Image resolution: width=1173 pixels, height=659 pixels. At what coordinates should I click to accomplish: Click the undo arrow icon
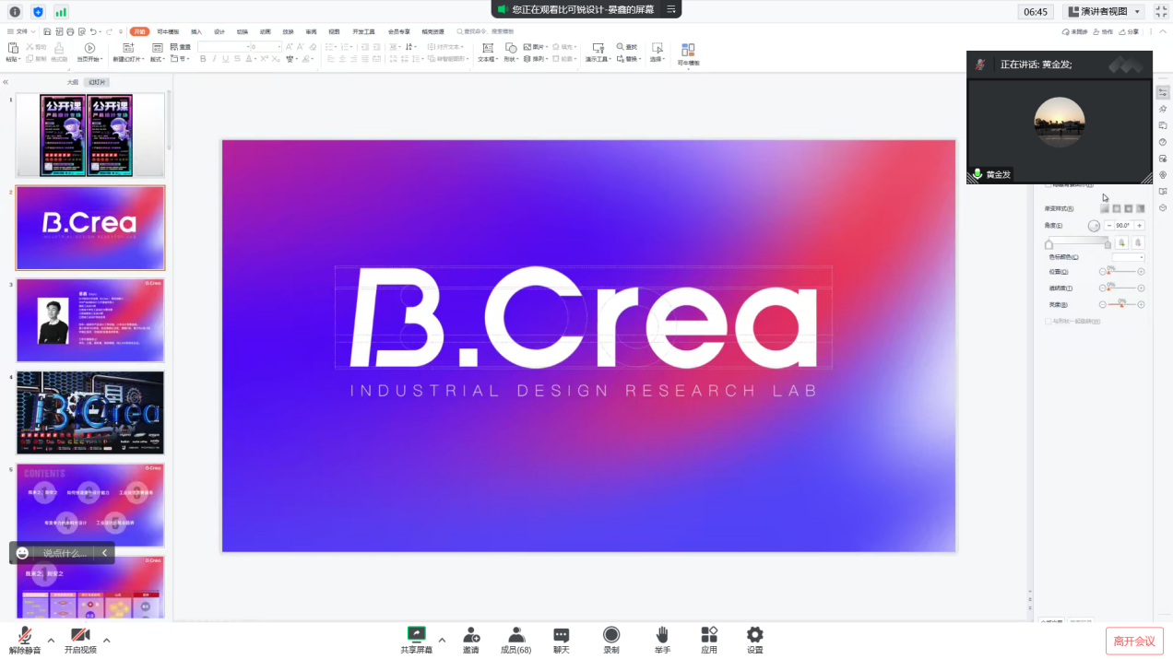94,31
